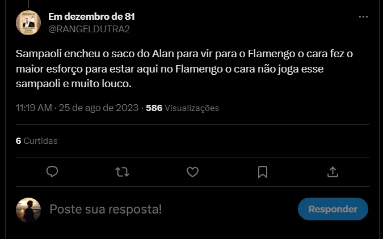Click your own avatar beside the reply box
Viewport: 383px width, 239px height.
pyautogui.click(x=28, y=210)
